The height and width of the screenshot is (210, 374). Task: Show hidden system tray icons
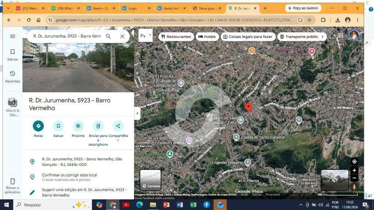pos(301,205)
